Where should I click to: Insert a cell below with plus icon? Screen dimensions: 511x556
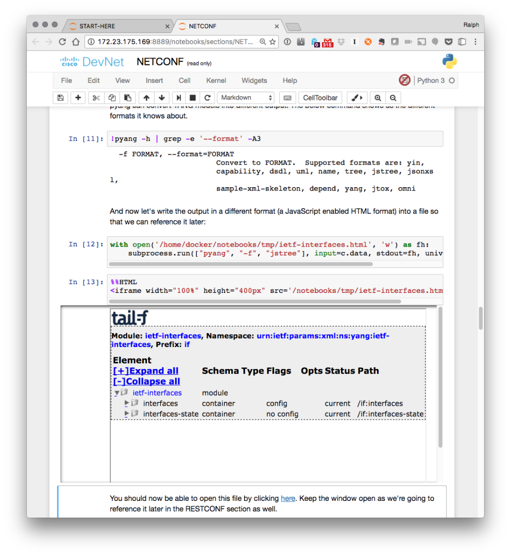tap(78, 98)
